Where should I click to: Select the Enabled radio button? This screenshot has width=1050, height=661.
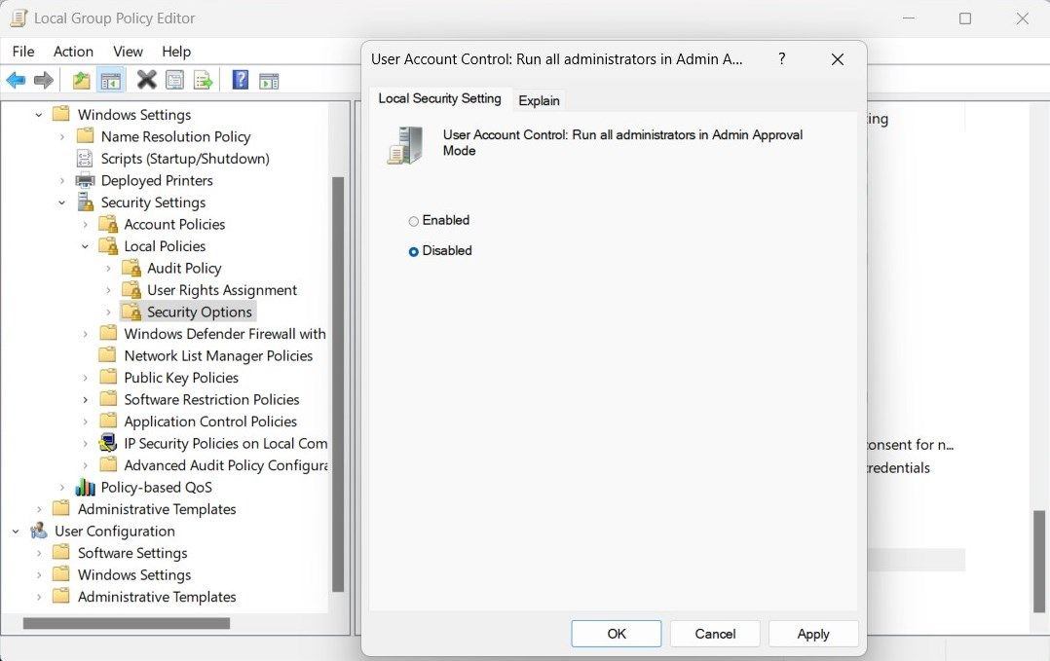pos(413,220)
